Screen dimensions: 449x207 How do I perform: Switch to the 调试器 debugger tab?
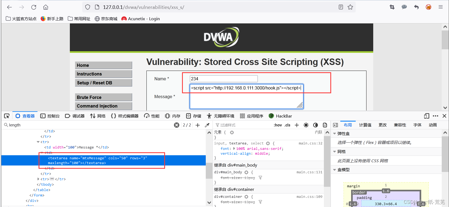[x=75, y=116]
